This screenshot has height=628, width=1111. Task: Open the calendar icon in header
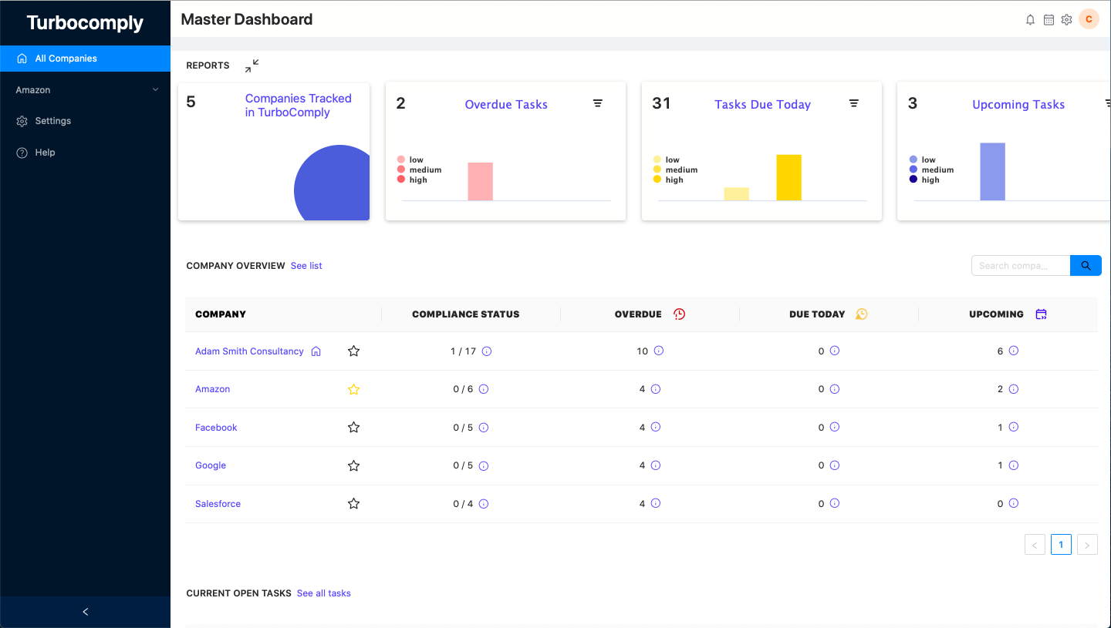click(1049, 20)
